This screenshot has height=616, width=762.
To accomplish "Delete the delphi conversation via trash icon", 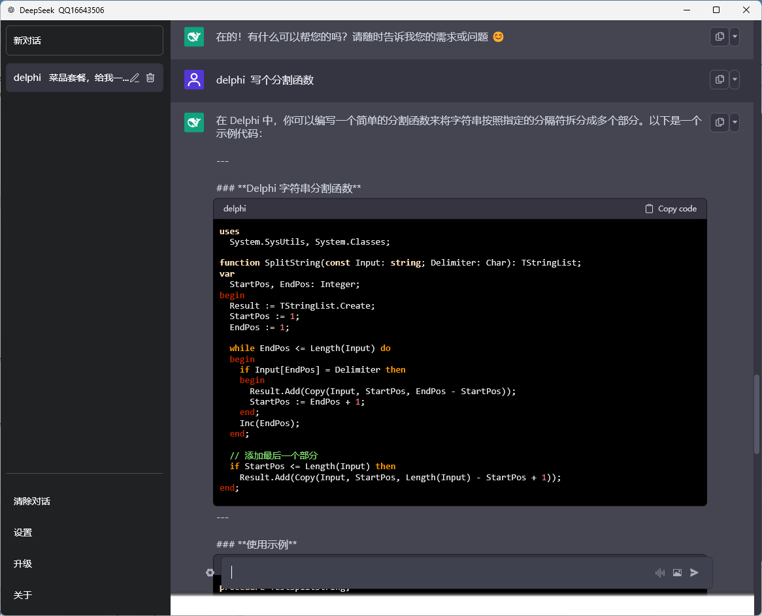I will point(150,77).
